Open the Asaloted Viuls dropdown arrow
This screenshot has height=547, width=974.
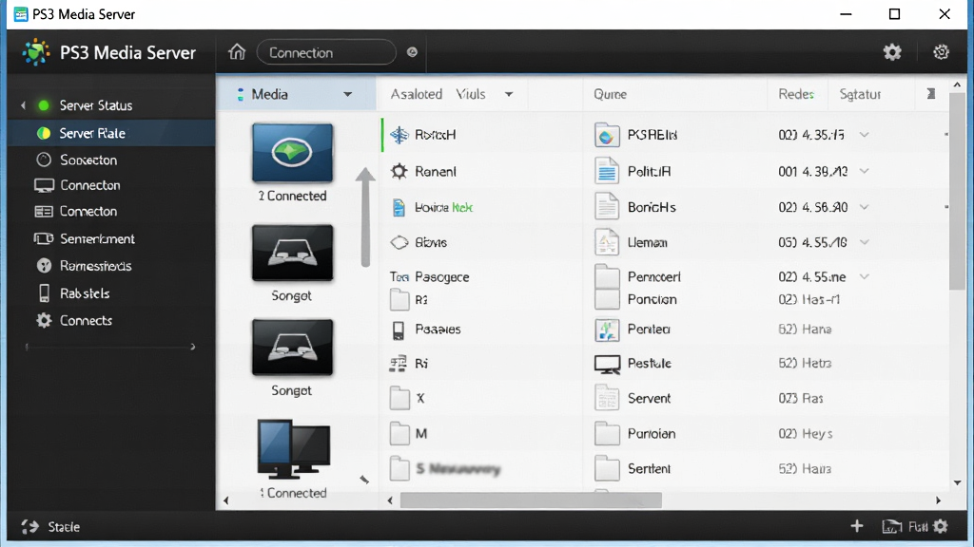[509, 94]
